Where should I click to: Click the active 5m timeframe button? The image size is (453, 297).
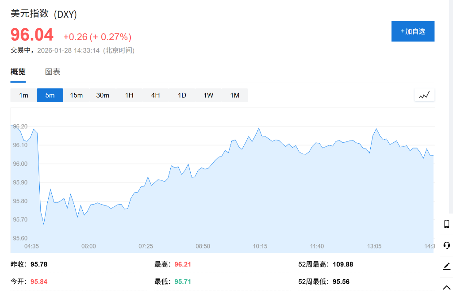coord(50,95)
